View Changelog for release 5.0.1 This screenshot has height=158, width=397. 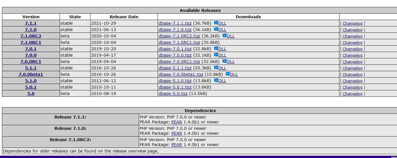pyautogui.click(x=353, y=87)
